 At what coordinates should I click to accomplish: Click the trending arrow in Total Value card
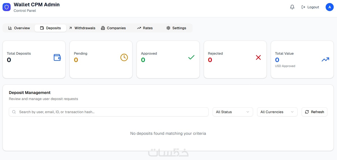click(325, 59)
